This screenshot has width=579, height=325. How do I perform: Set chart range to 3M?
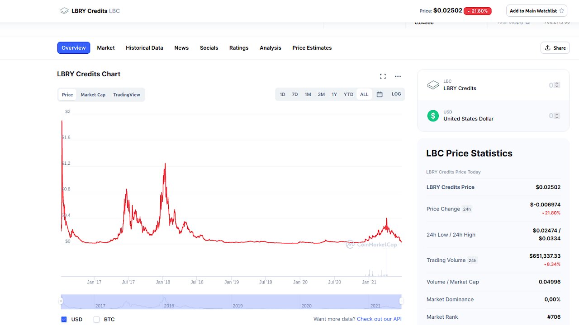(x=321, y=94)
